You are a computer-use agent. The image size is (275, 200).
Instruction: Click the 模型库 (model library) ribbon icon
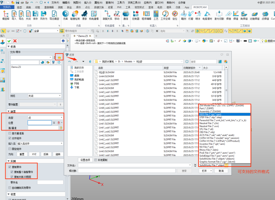point(6,15)
